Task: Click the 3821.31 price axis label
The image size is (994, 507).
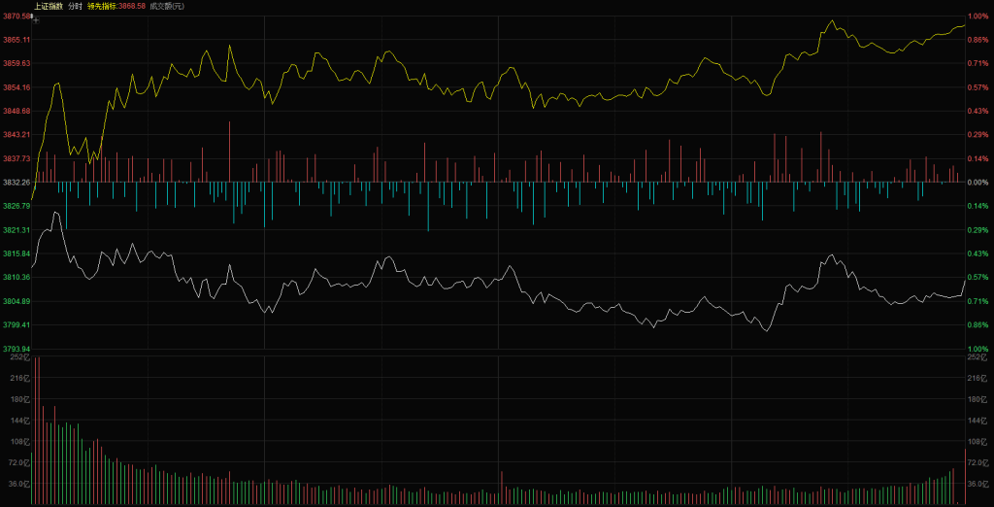Action: (17, 230)
